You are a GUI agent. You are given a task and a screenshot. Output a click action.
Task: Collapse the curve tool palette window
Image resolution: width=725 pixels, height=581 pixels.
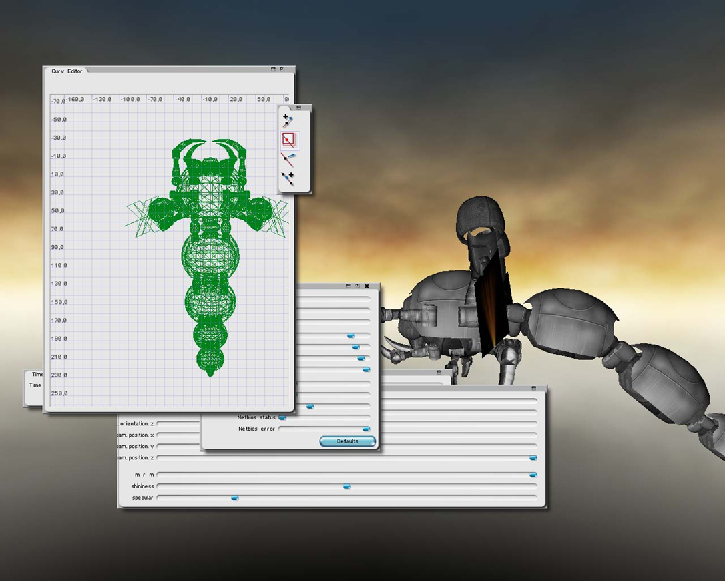coord(299,107)
